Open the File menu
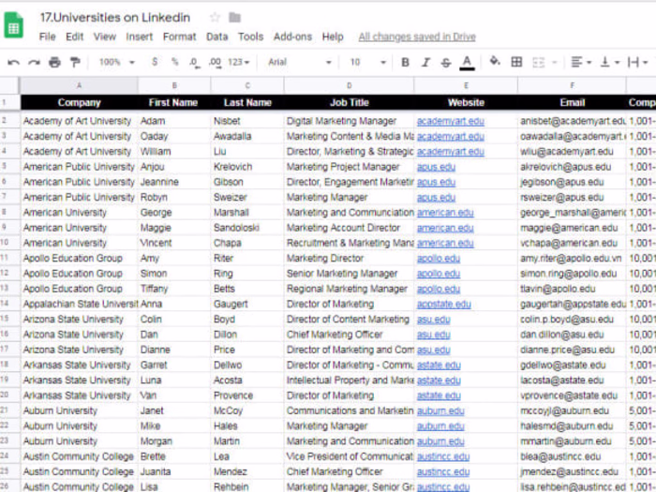The width and height of the screenshot is (656, 492). pos(47,37)
